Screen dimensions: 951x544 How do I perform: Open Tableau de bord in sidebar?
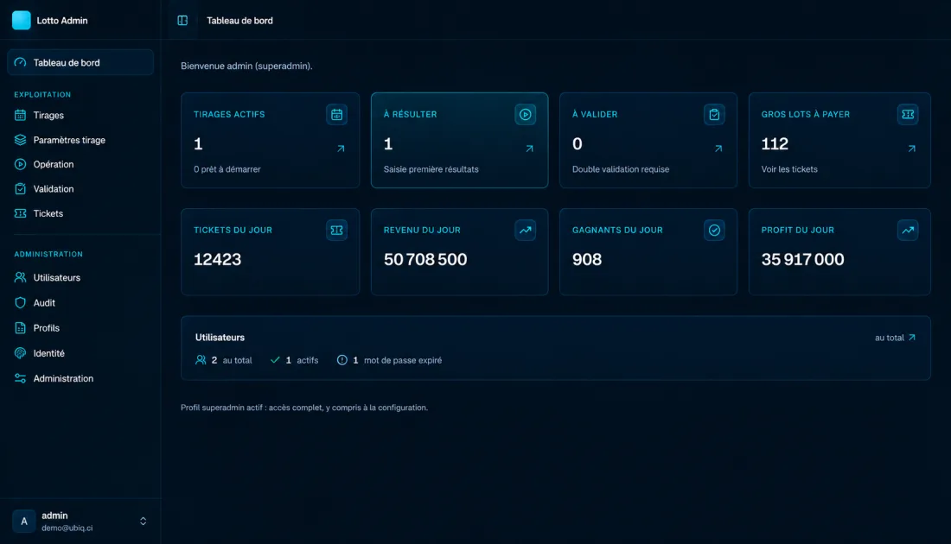pos(80,62)
